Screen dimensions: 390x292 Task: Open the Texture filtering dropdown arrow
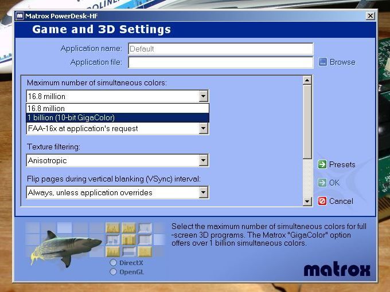(203, 160)
